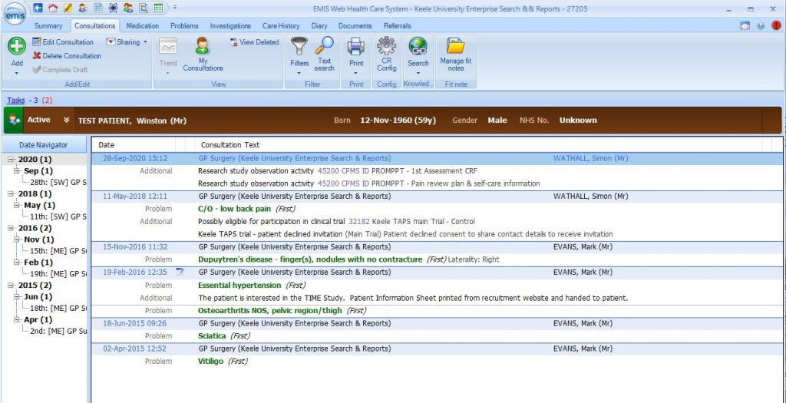Click the Sciatica problem entry
Viewport: 786px width, 403px height.
212,336
